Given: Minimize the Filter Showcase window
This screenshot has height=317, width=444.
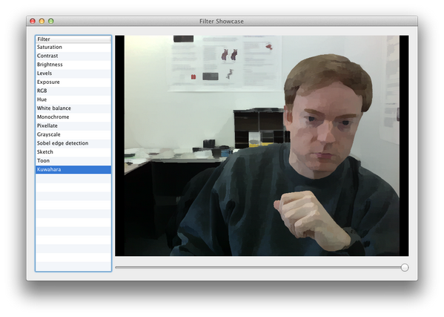Looking at the screenshot, I should click(x=42, y=21).
